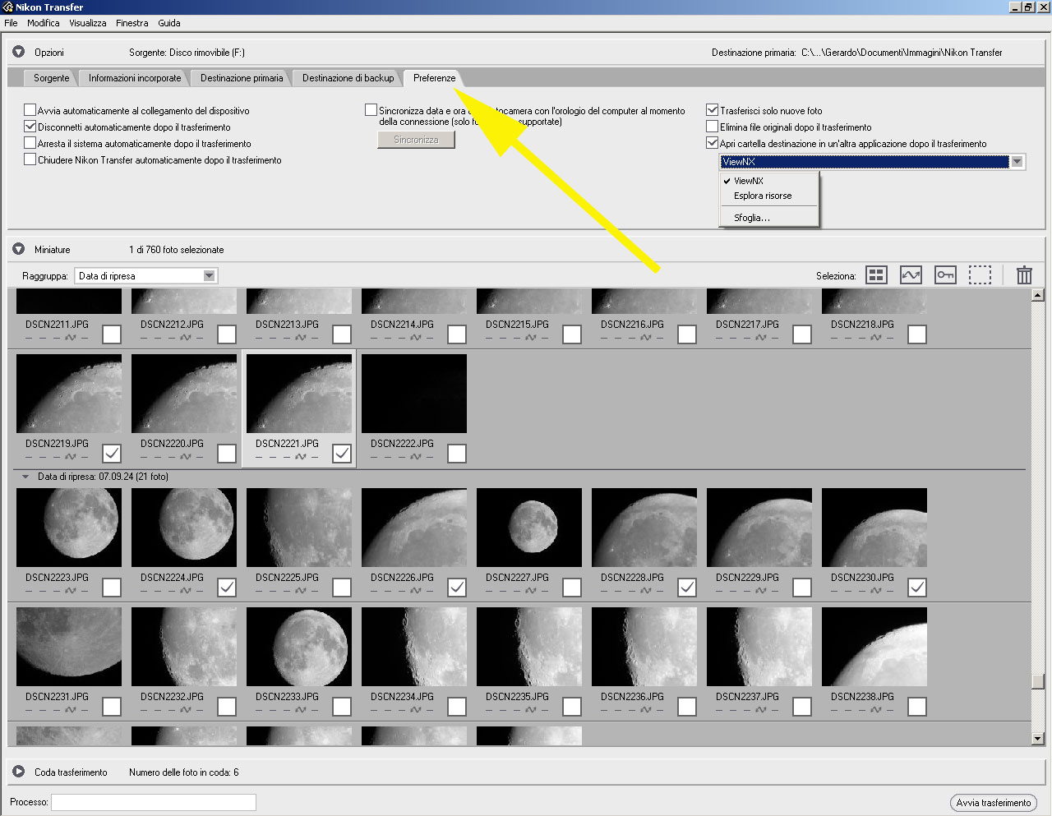Enable Arresta il sistema automaticamente checkbox
Screen dimensions: 1052x816
pyautogui.click(x=30, y=143)
